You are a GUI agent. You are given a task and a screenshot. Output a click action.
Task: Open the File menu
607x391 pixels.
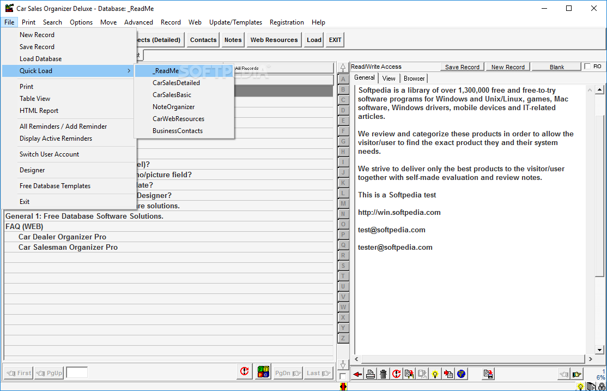(x=9, y=22)
